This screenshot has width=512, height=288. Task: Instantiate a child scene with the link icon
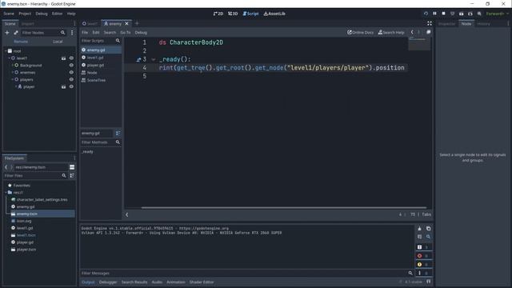point(16,33)
